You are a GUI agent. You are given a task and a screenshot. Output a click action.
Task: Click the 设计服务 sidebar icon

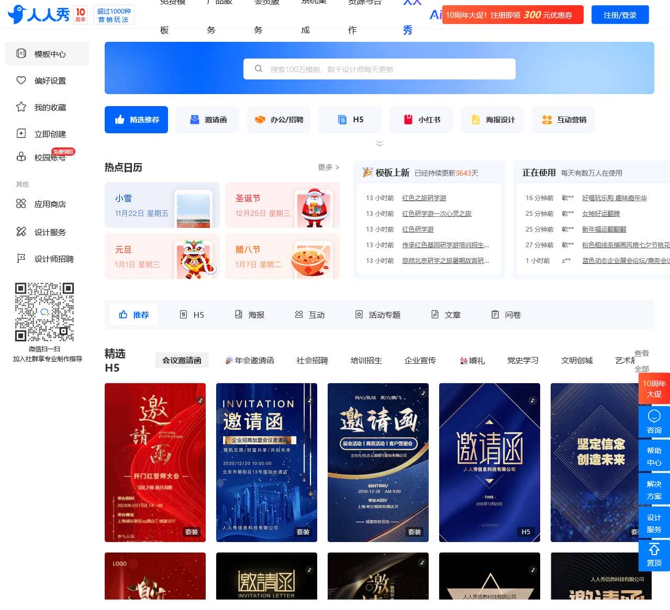21,232
